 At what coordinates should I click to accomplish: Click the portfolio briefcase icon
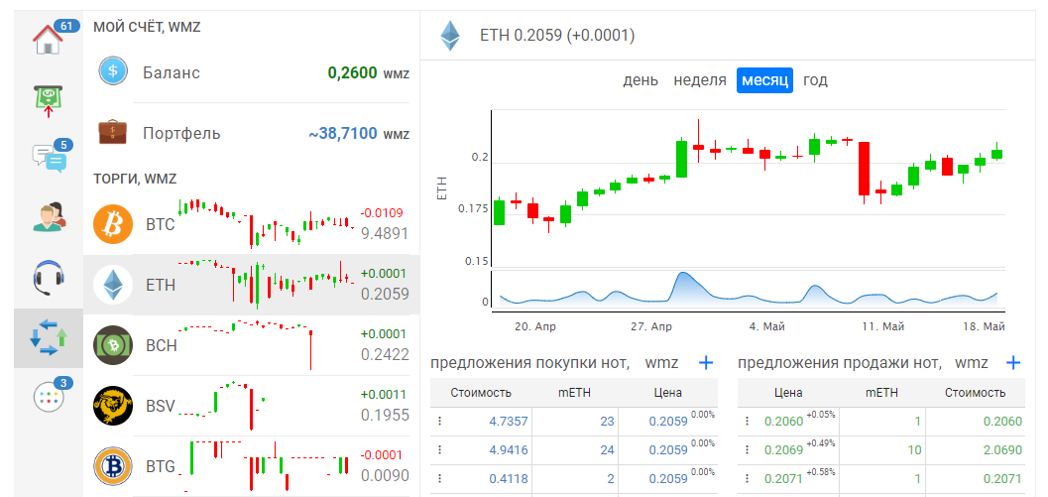[113, 131]
